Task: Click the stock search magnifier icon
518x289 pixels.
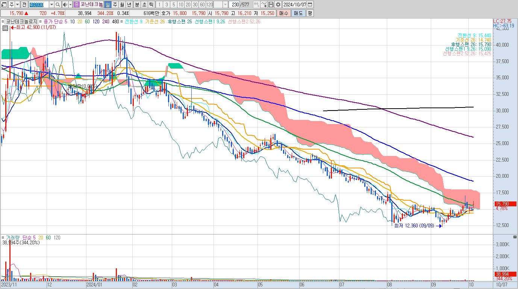Action: pos(58,5)
